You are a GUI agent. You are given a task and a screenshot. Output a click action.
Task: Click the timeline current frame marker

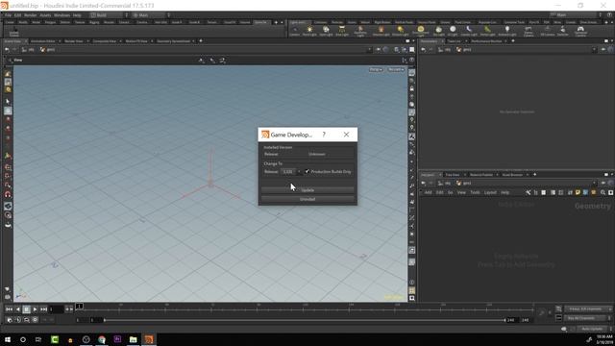click(x=79, y=306)
